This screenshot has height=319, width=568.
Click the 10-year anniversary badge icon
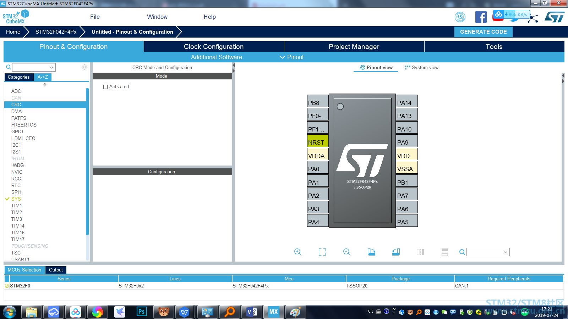(460, 17)
